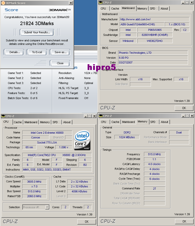Click the 3DMark Score window title icon

click(3, 3)
